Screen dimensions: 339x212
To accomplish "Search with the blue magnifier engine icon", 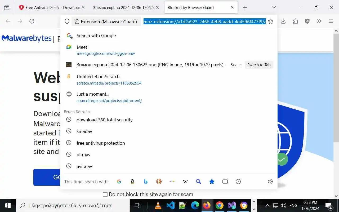I will [199, 182].
